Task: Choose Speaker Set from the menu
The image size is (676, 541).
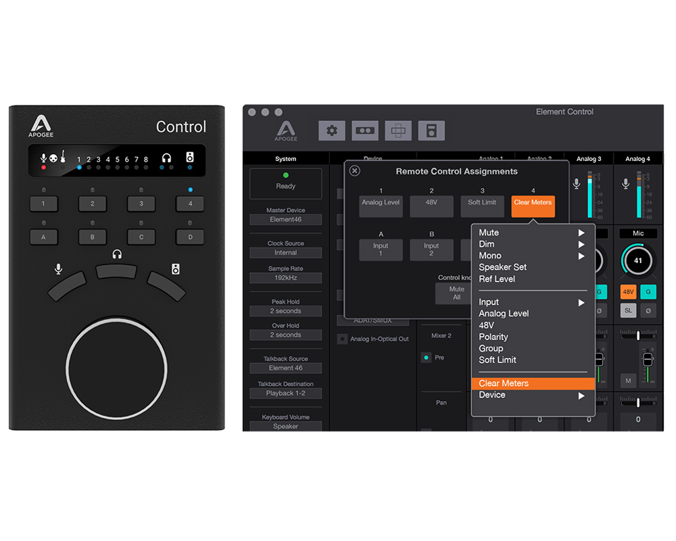Action: coord(533,268)
